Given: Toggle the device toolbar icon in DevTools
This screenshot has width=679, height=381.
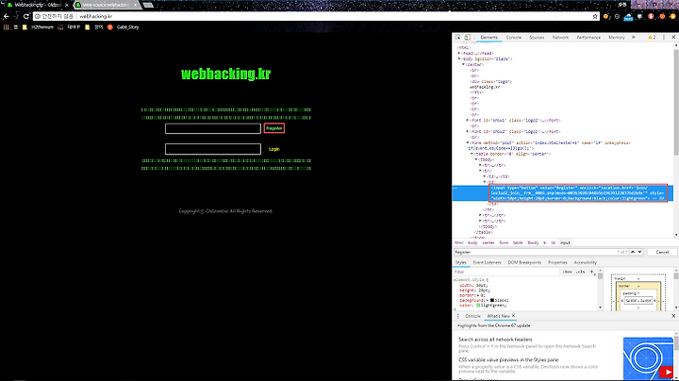Looking at the screenshot, I should 468,38.
